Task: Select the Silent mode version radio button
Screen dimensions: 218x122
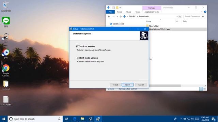Action: [77, 58]
